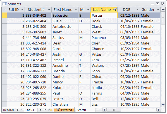Click filter funnel icon on Last Name column
This screenshot has height=114, width=167.
click(x=115, y=9)
